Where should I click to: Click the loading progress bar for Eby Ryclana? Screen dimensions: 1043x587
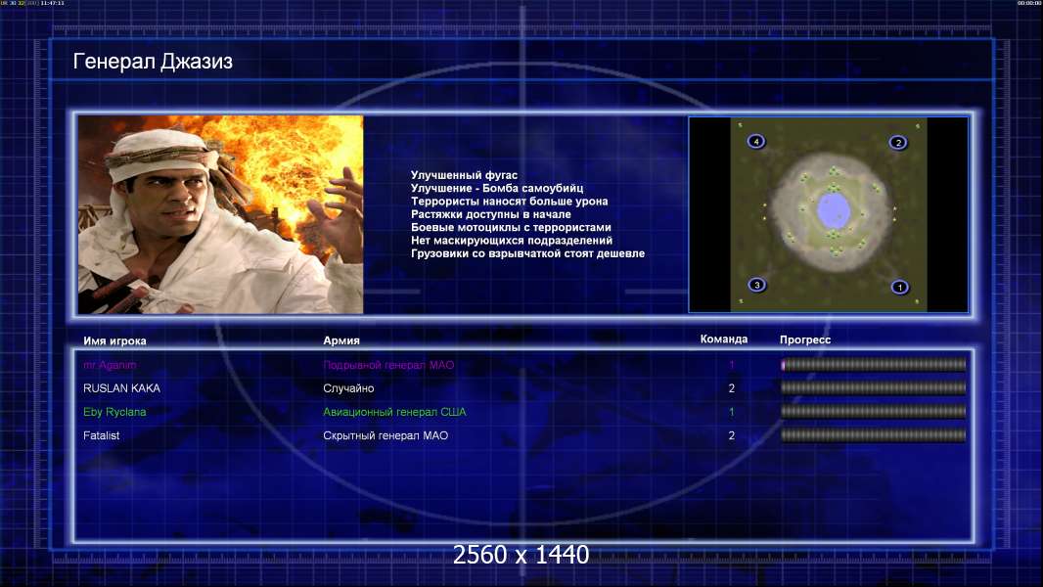(x=874, y=412)
